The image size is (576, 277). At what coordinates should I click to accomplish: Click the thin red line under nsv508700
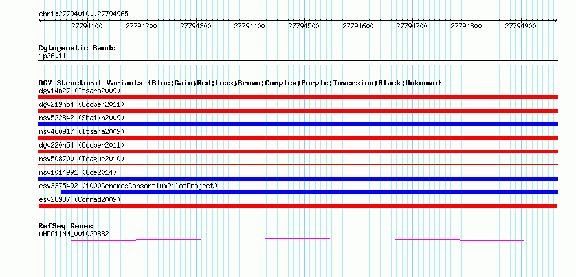[298, 164]
